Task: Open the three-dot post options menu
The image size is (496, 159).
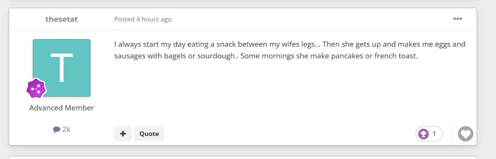Action: tap(458, 19)
